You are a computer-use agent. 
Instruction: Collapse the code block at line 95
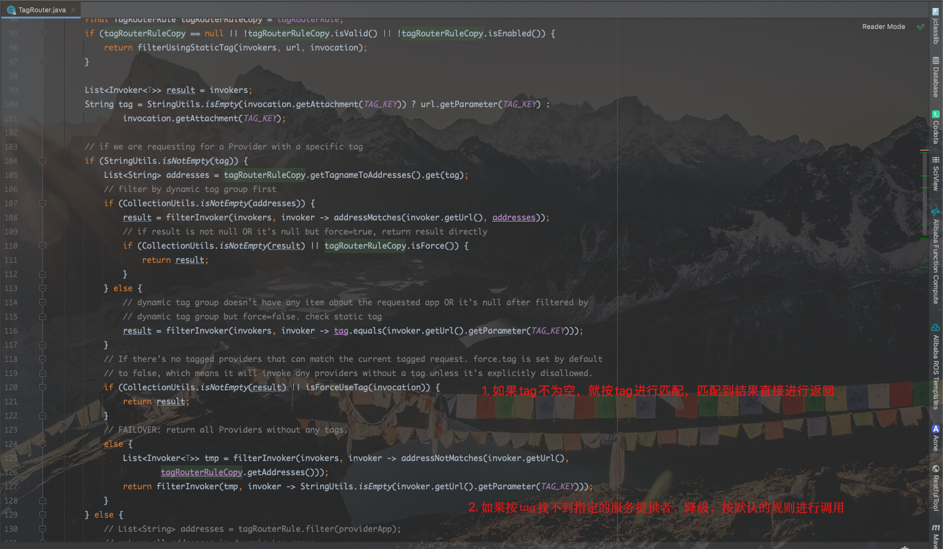[x=43, y=33]
